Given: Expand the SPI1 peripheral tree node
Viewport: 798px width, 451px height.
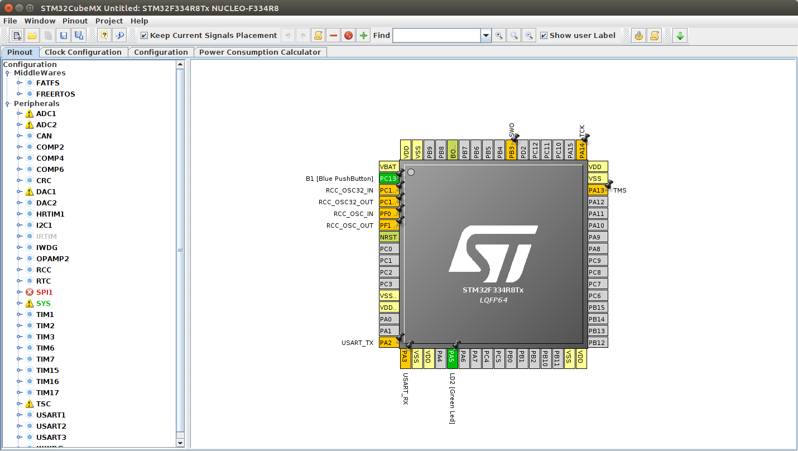Looking at the screenshot, I should [20, 292].
